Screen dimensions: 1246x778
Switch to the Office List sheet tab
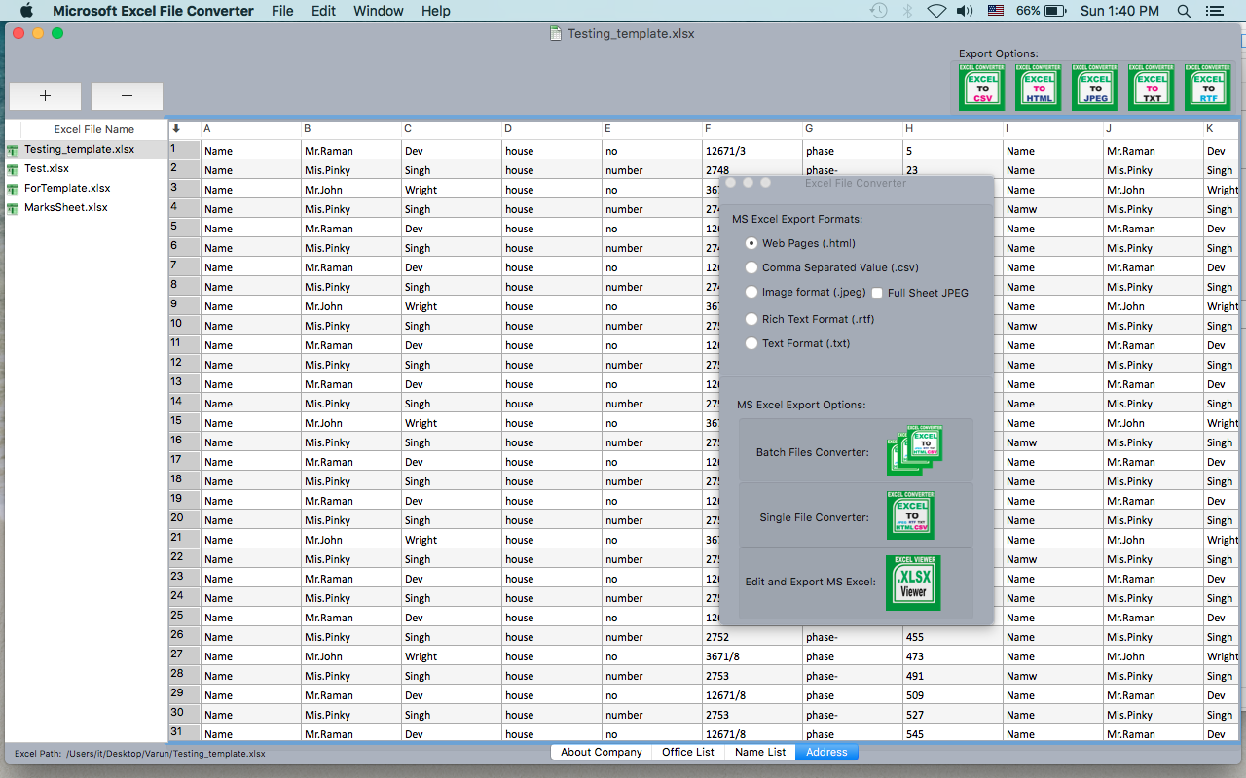688,752
